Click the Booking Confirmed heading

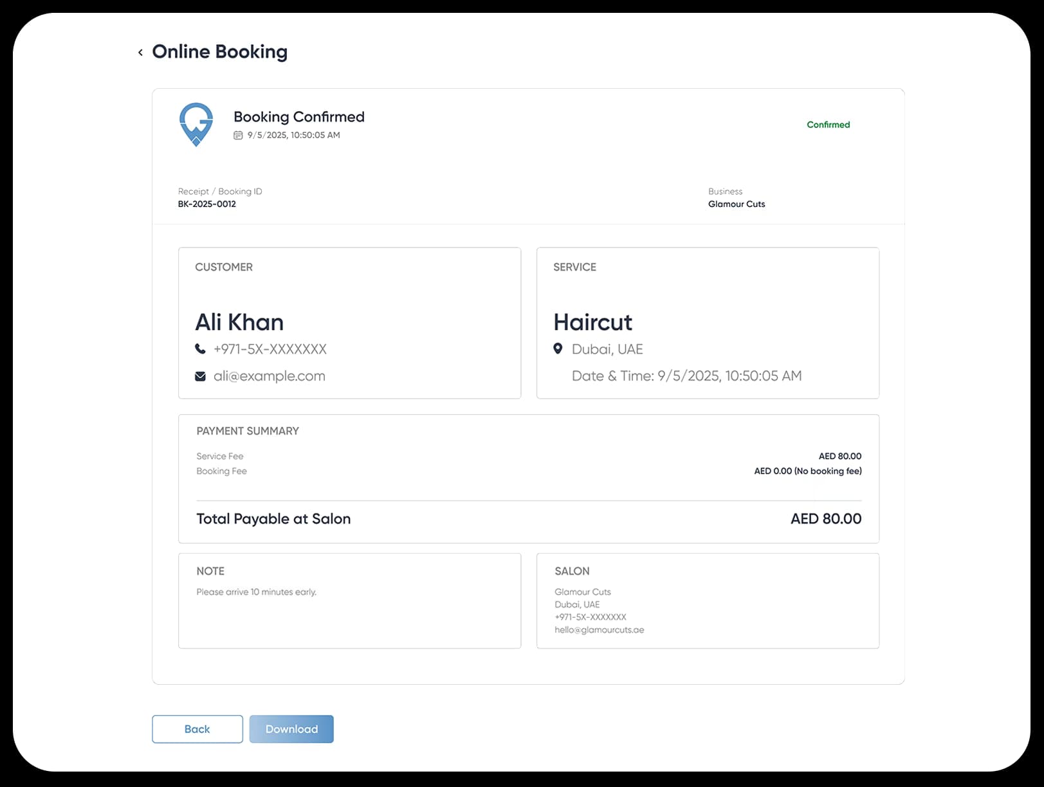(x=299, y=116)
